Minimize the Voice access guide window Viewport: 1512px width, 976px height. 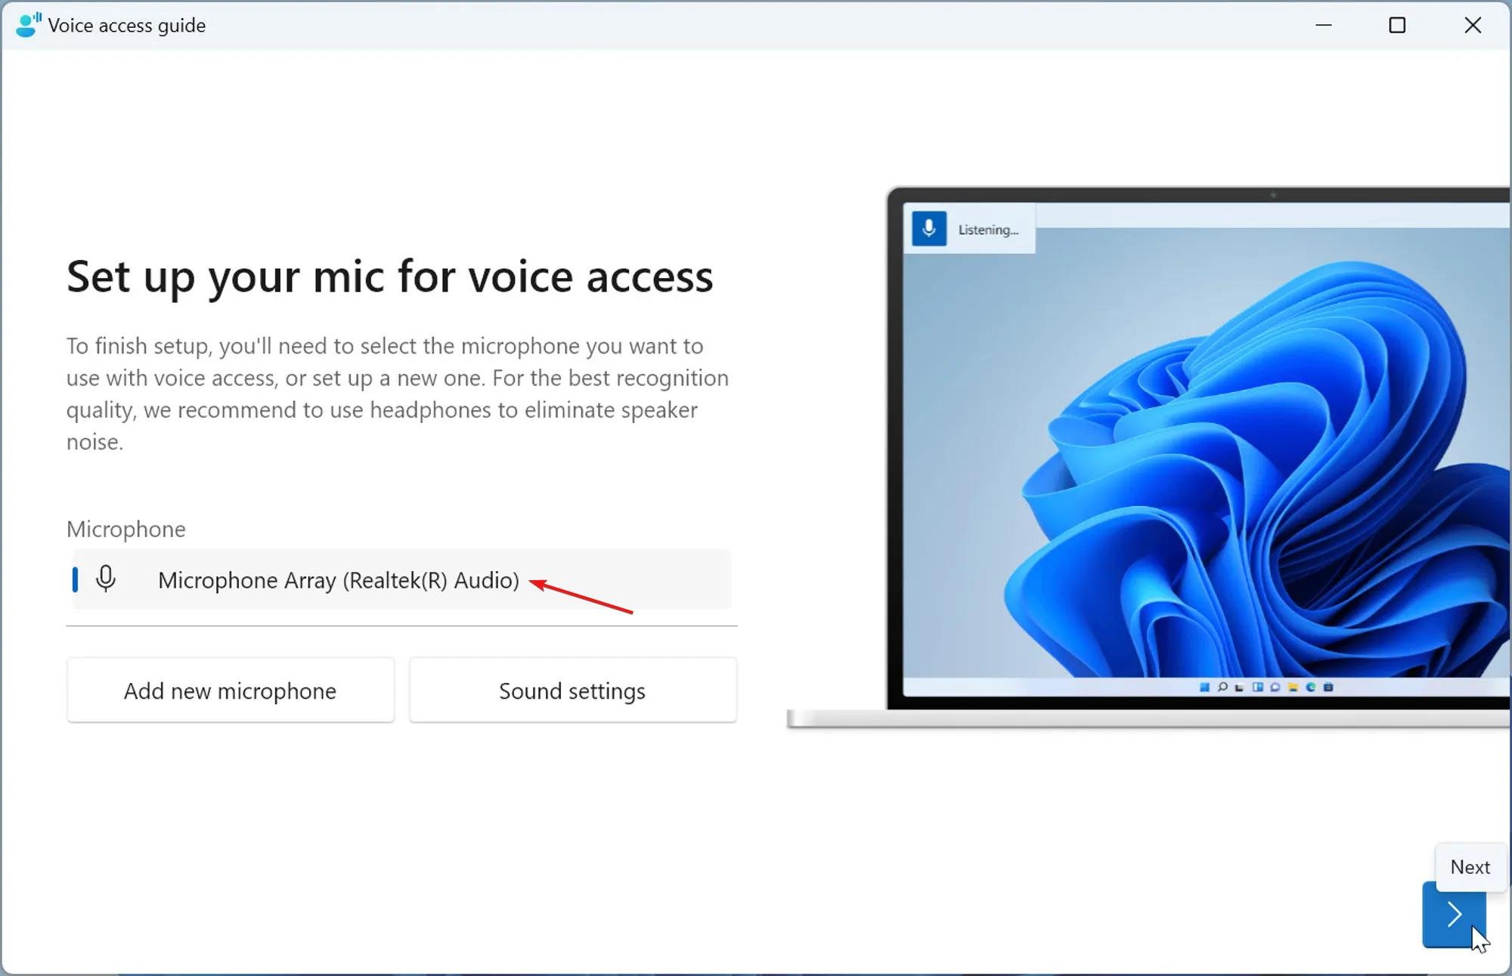1324,25
